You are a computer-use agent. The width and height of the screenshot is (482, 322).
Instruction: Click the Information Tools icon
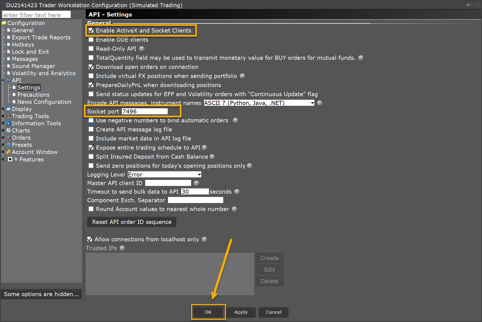point(9,123)
